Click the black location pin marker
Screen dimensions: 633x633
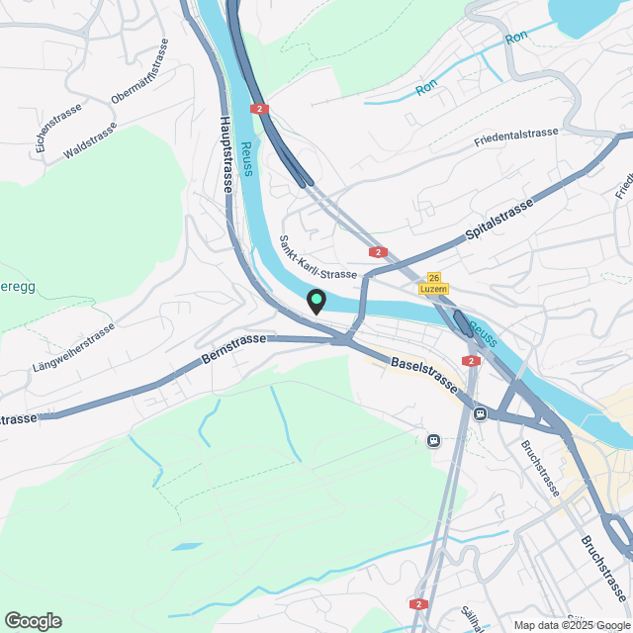click(316, 302)
